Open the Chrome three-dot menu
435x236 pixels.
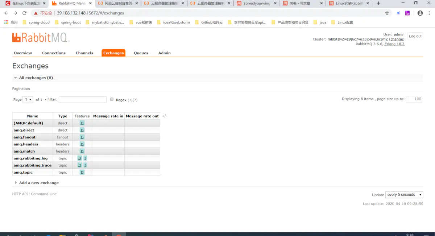tap(430, 13)
